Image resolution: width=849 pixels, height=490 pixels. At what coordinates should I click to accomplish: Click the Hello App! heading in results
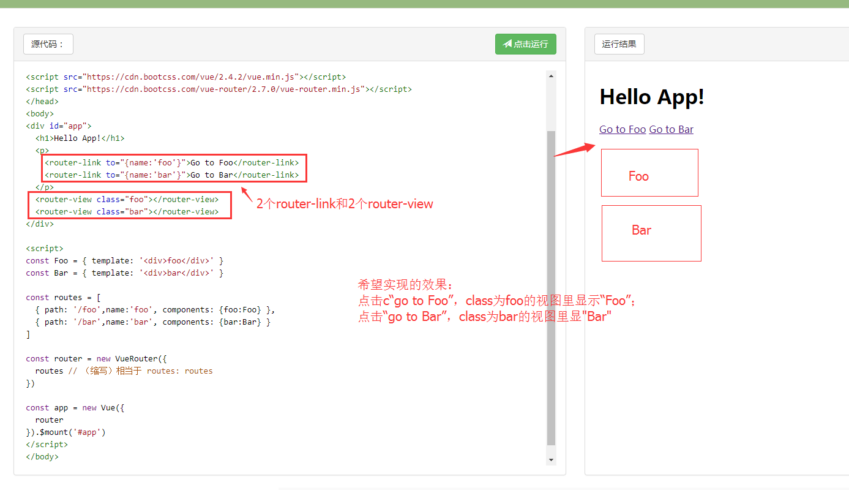[x=652, y=97]
